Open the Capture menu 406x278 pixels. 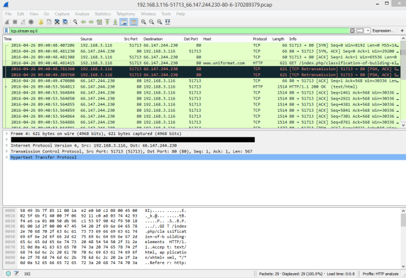(x=62, y=14)
